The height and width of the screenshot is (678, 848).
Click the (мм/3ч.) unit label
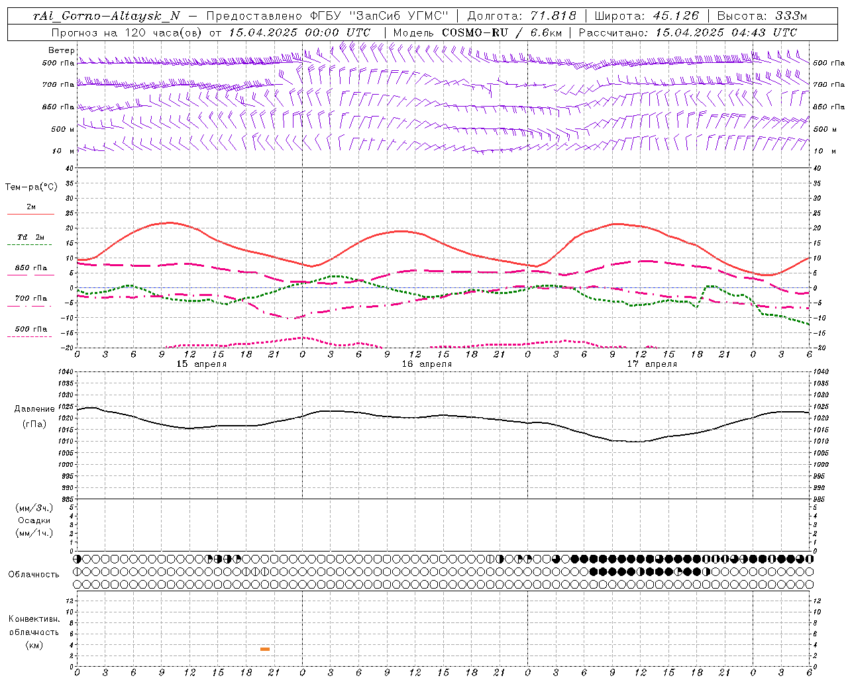pyautogui.click(x=34, y=508)
